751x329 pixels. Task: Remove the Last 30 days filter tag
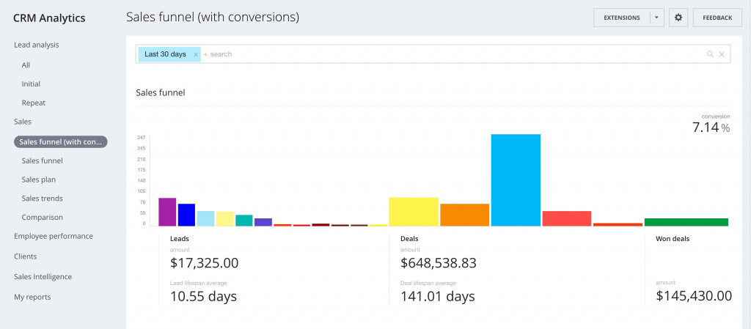[196, 55]
